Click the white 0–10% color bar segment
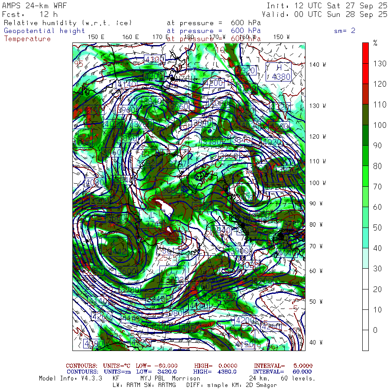The width and height of the screenshot is (390, 390). pos(365,320)
